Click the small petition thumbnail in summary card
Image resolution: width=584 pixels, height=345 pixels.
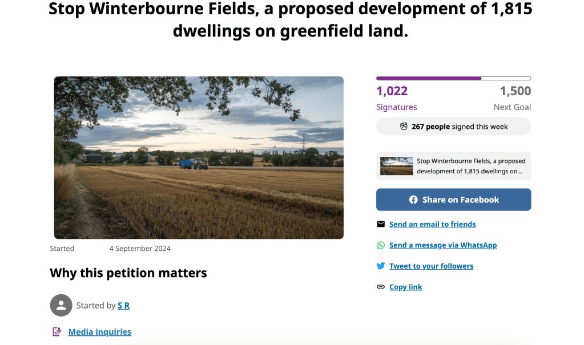[x=396, y=166]
